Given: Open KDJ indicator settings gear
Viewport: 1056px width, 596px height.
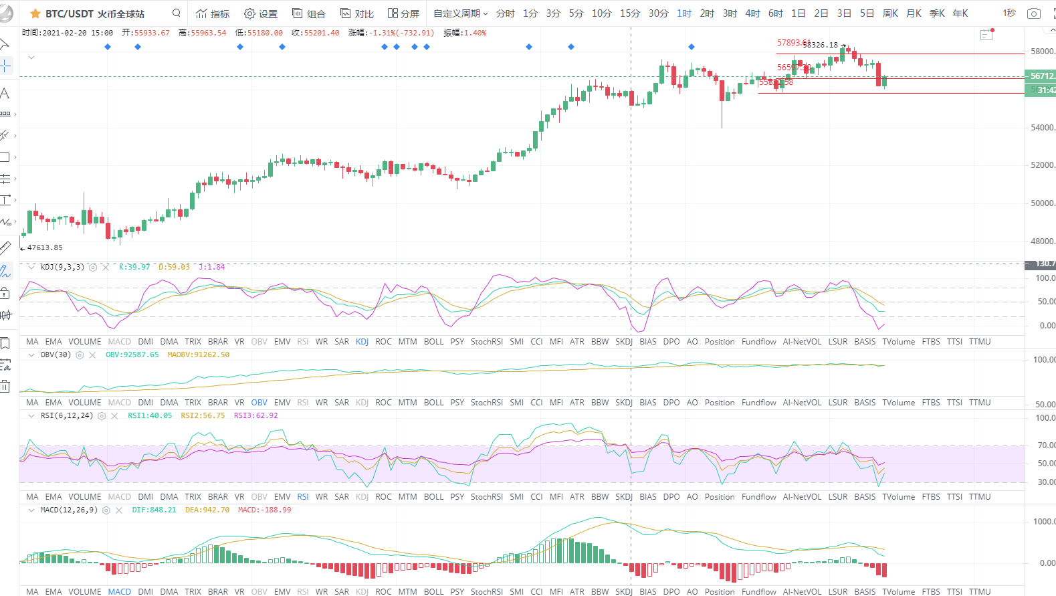Looking at the screenshot, I should pyautogui.click(x=93, y=267).
